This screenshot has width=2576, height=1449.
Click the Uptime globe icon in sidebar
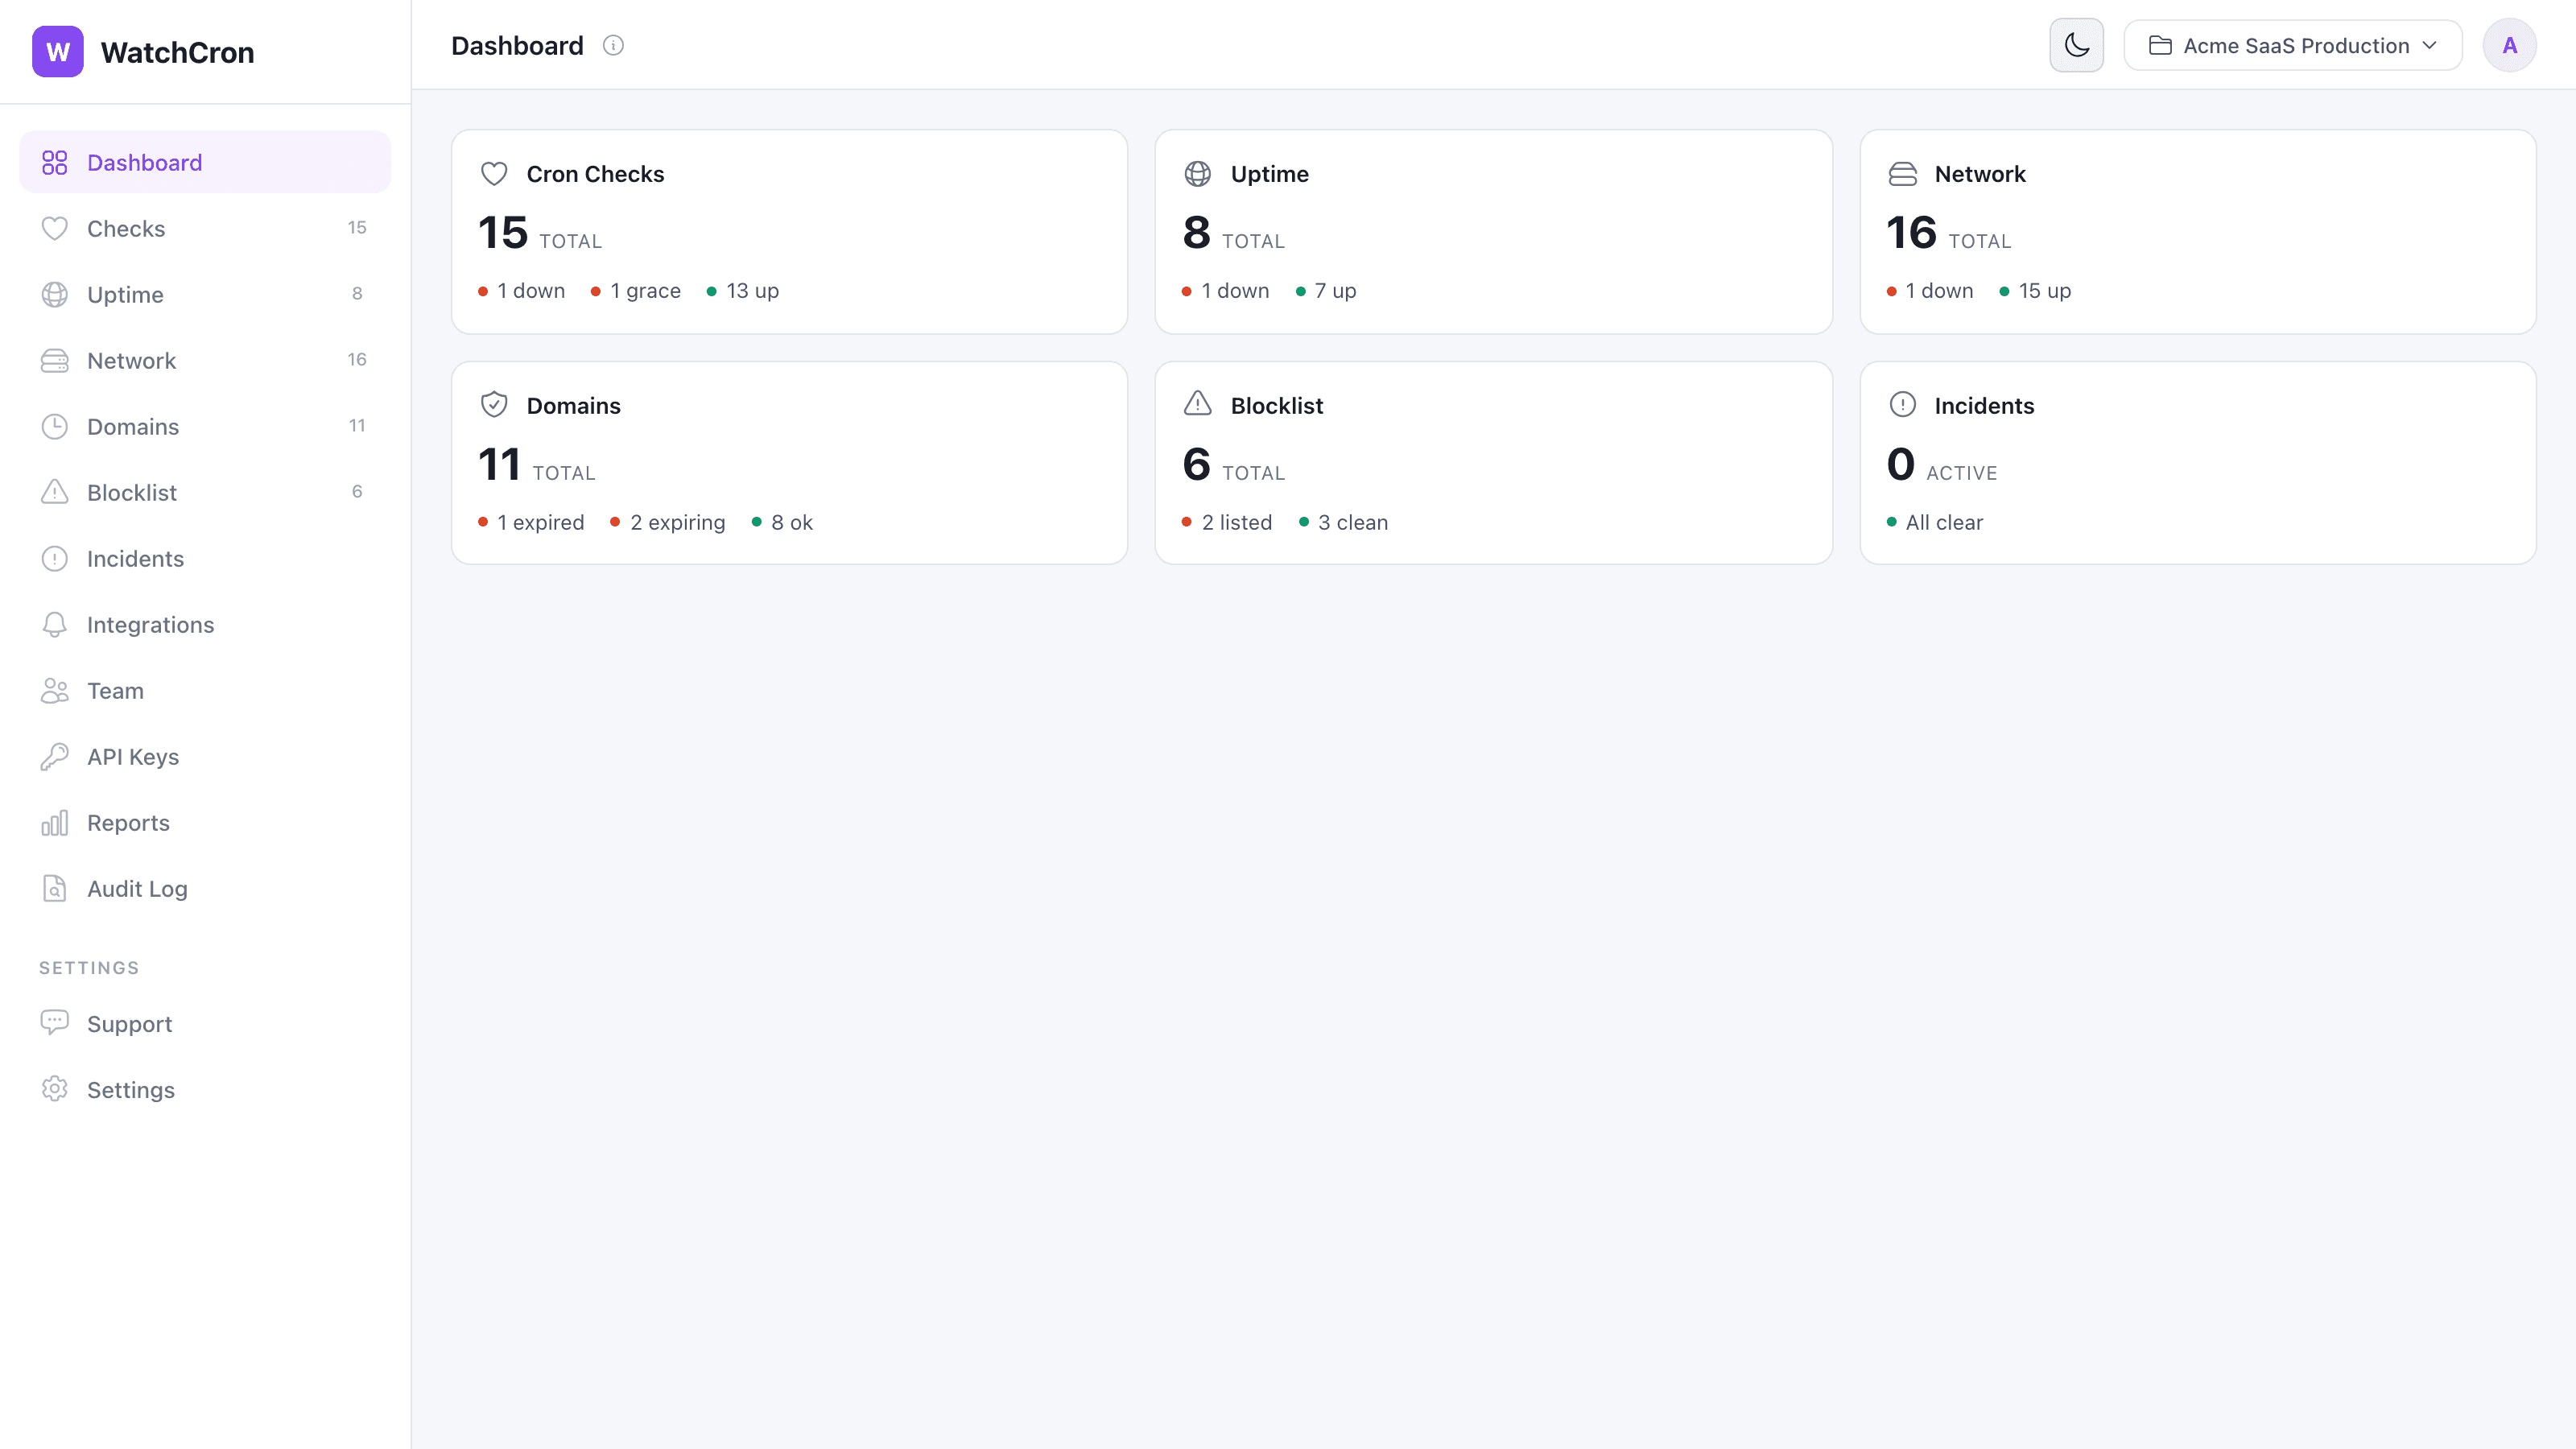pos(55,294)
